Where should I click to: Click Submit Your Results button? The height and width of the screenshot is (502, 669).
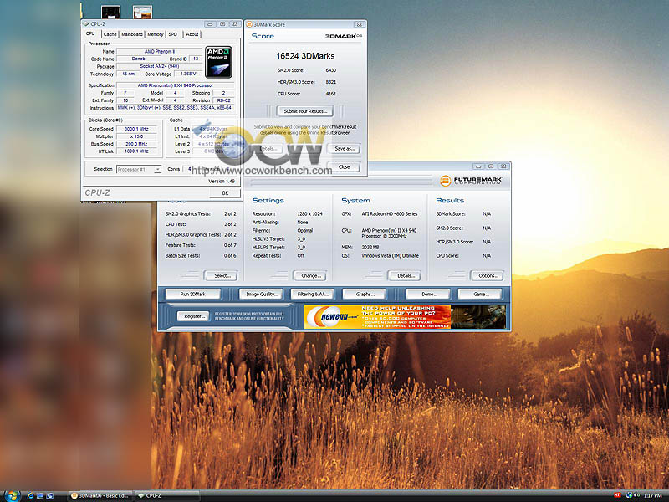point(305,111)
